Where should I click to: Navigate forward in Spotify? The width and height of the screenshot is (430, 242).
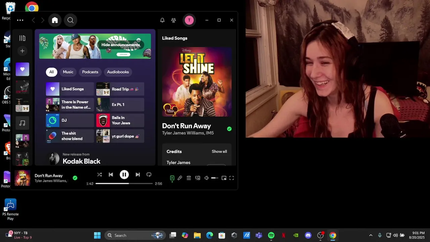(43, 20)
